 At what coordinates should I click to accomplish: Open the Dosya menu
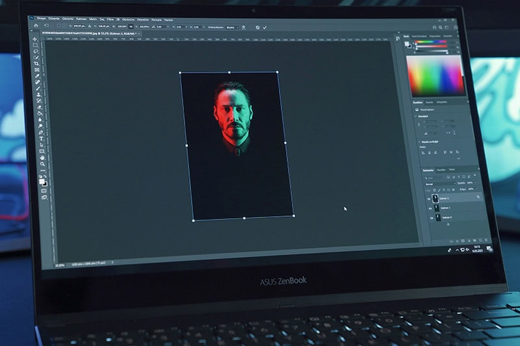coord(42,18)
